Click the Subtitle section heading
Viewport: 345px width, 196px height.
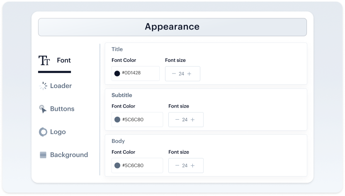click(x=121, y=95)
